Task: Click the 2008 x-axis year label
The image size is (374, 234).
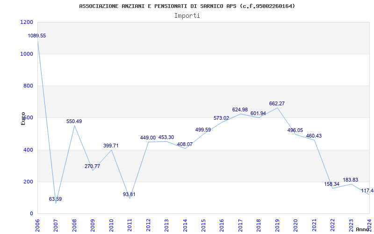Action: tap(74, 226)
